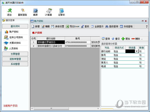Click 筛选值 header in query analyzer
Screen dimensions: 150x112
click(x=132, y=48)
